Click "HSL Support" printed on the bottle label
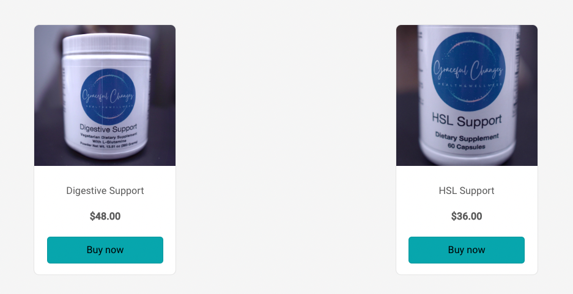The image size is (573, 294). (467, 120)
